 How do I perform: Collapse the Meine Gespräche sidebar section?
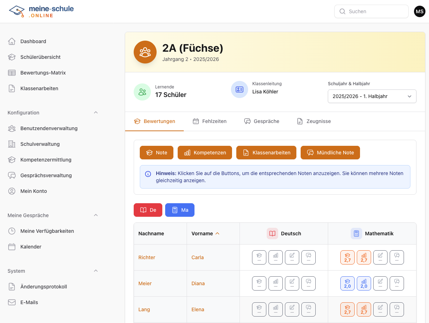tap(95, 215)
